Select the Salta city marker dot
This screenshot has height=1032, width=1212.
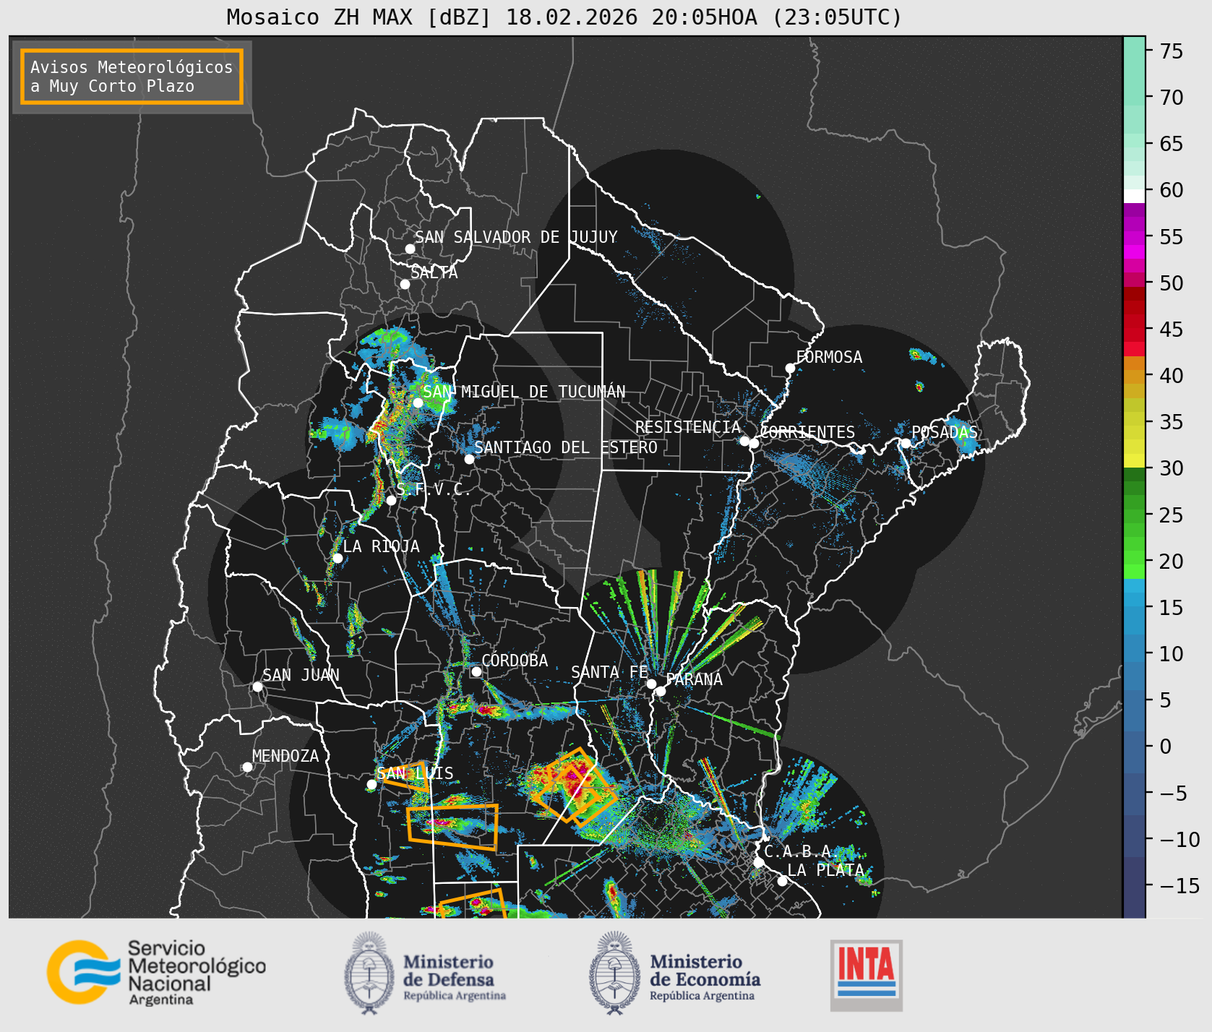[x=405, y=284]
